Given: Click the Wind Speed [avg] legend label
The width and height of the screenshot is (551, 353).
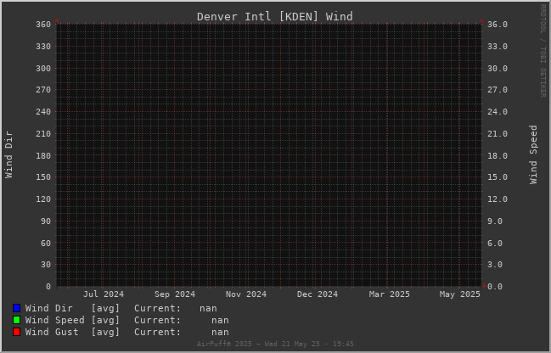Looking at the screenshot, I should (x=72, y=321).
